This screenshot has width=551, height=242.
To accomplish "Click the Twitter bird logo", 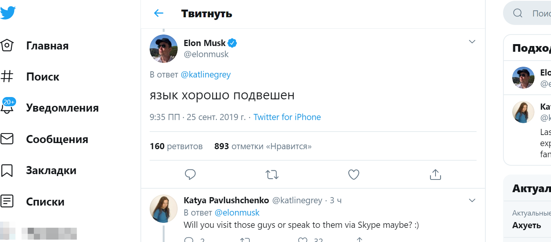I will (8, 13).
